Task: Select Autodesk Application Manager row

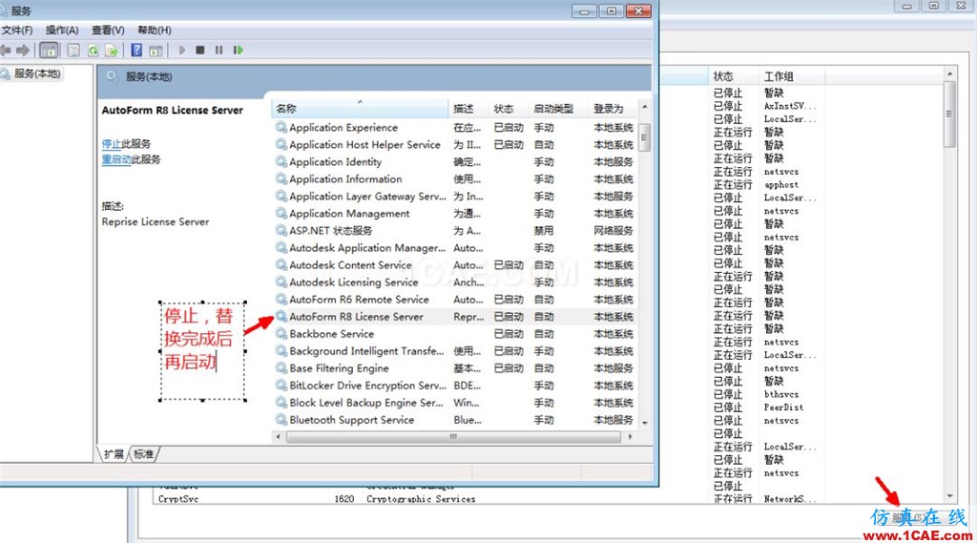Action: click(455, 247)
